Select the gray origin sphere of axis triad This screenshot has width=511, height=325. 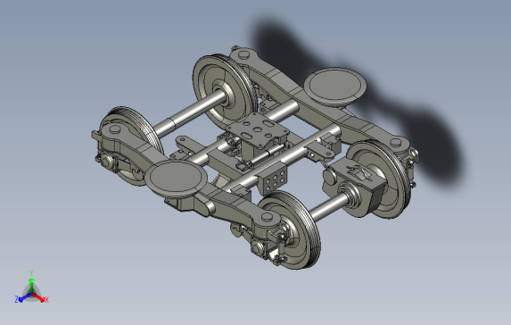pos(31,294)
